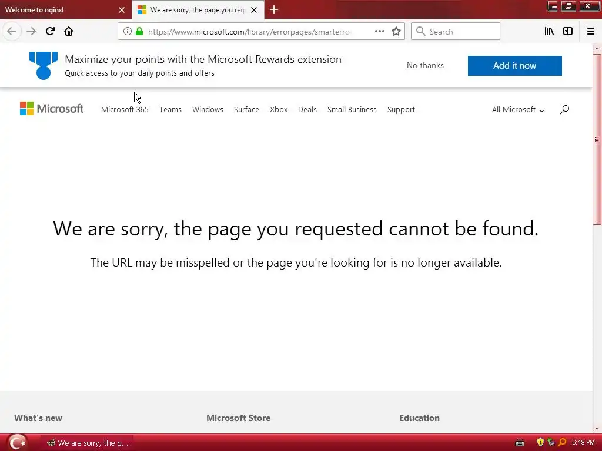Reload the current page
This screenshot has width=602, height=451.
point(50,31)
